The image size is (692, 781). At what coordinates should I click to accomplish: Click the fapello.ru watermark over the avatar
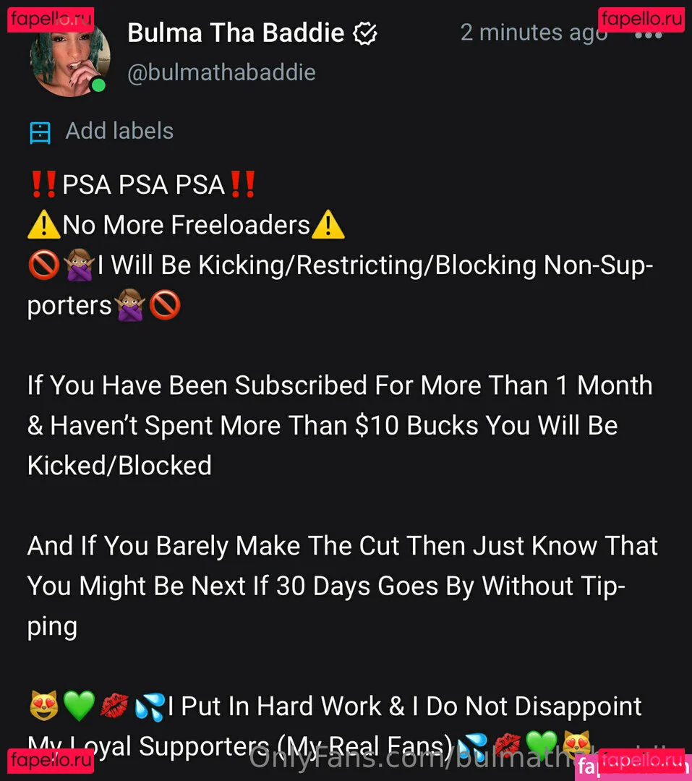tap(51, 20)
